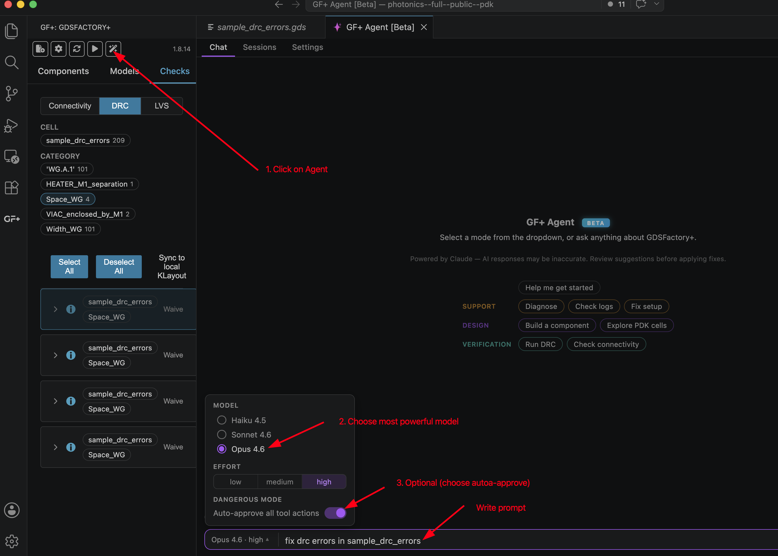Open the Sessions tab
The width and height of the screenshot is (778, 556).
pyautogui.click(x=259, y=47)
